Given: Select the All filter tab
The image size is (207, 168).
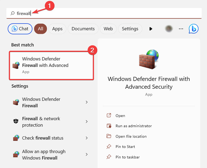Looking at the screenshot, I should tap(41, 29).
